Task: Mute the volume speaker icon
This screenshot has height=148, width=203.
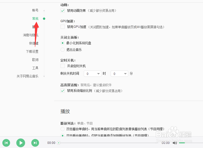Action: pyautogui.click(x=175, y=143)
